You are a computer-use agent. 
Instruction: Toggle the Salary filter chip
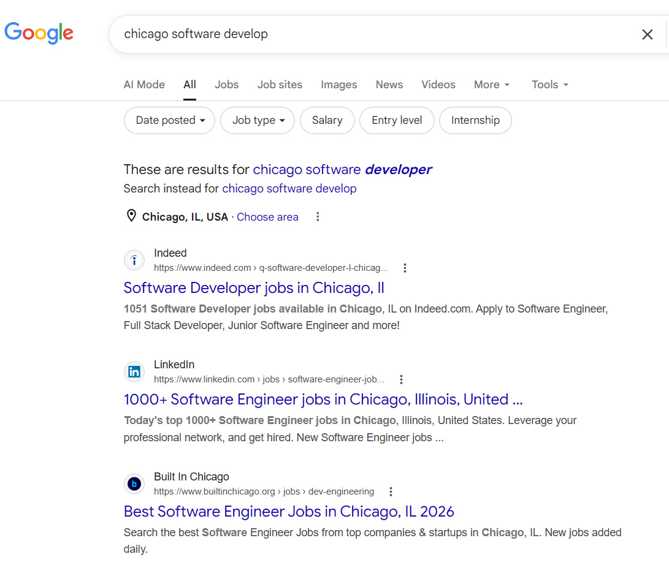pos(327,120)
